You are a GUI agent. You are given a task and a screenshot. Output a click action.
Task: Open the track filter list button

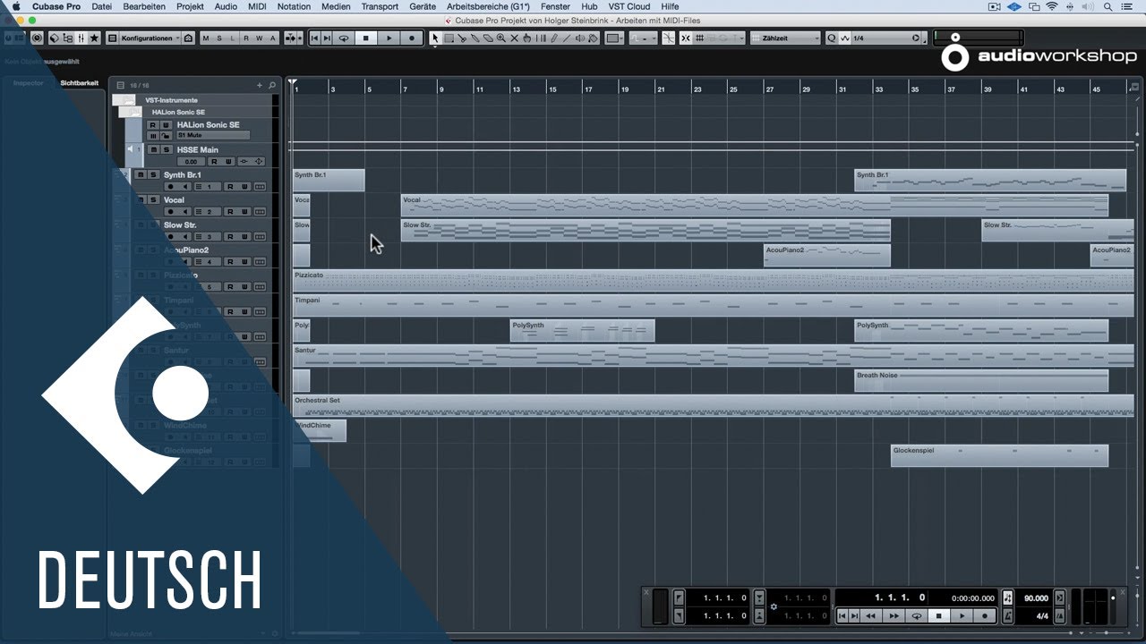coord(120,85)
